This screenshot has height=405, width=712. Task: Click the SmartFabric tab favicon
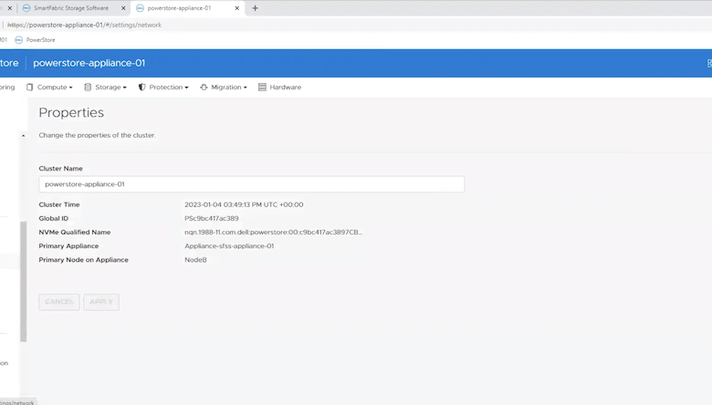tap(26, 8)
